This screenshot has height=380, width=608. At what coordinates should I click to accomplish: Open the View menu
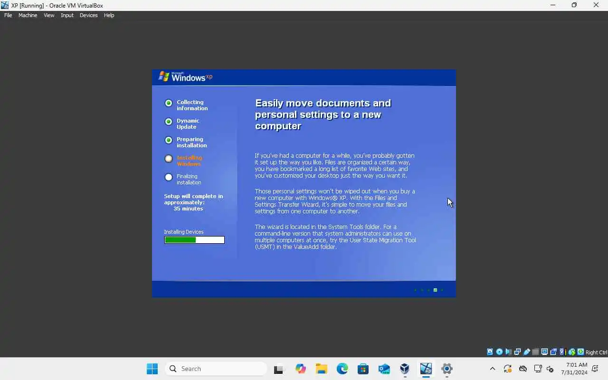pyautogui.click(x=49, y=15)
